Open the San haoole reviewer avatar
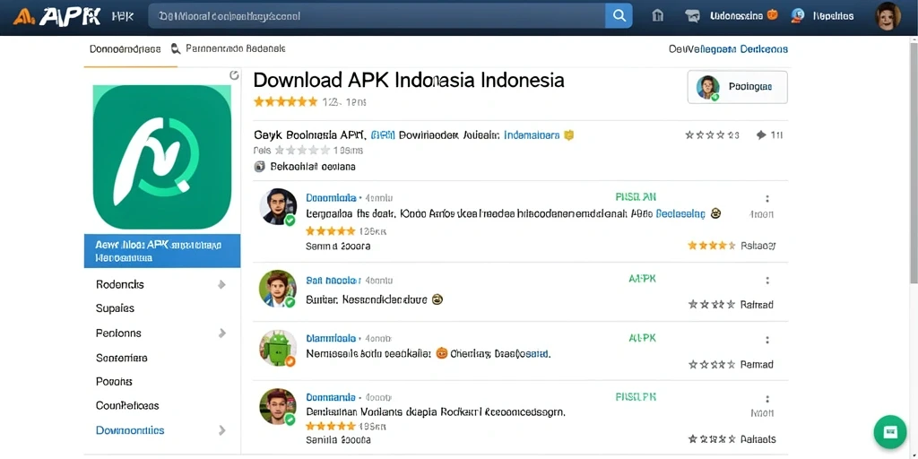 (x=278, y=289)
